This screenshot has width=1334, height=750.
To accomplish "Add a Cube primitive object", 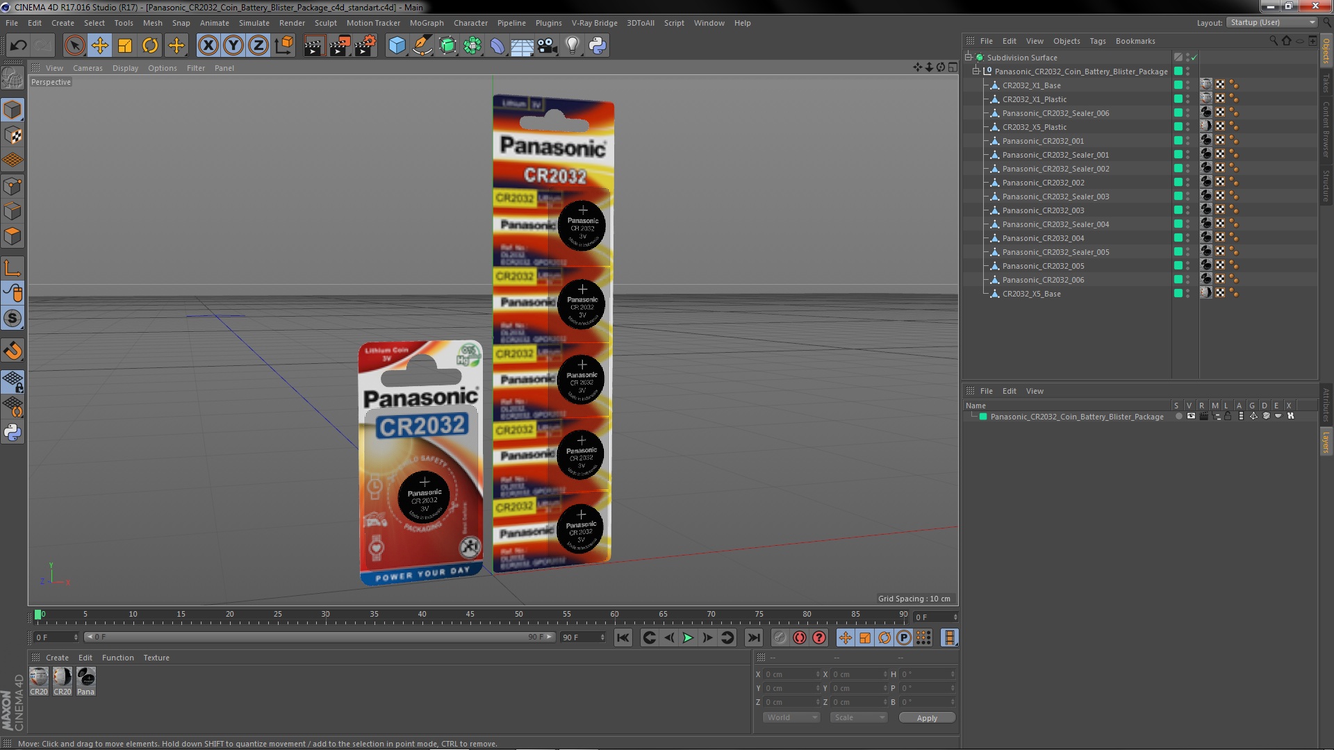I will coord(397,46).
